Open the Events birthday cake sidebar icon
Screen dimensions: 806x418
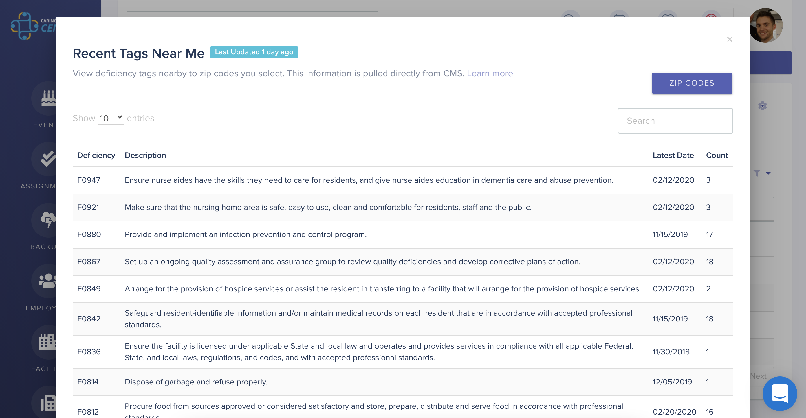pos(48,98)
